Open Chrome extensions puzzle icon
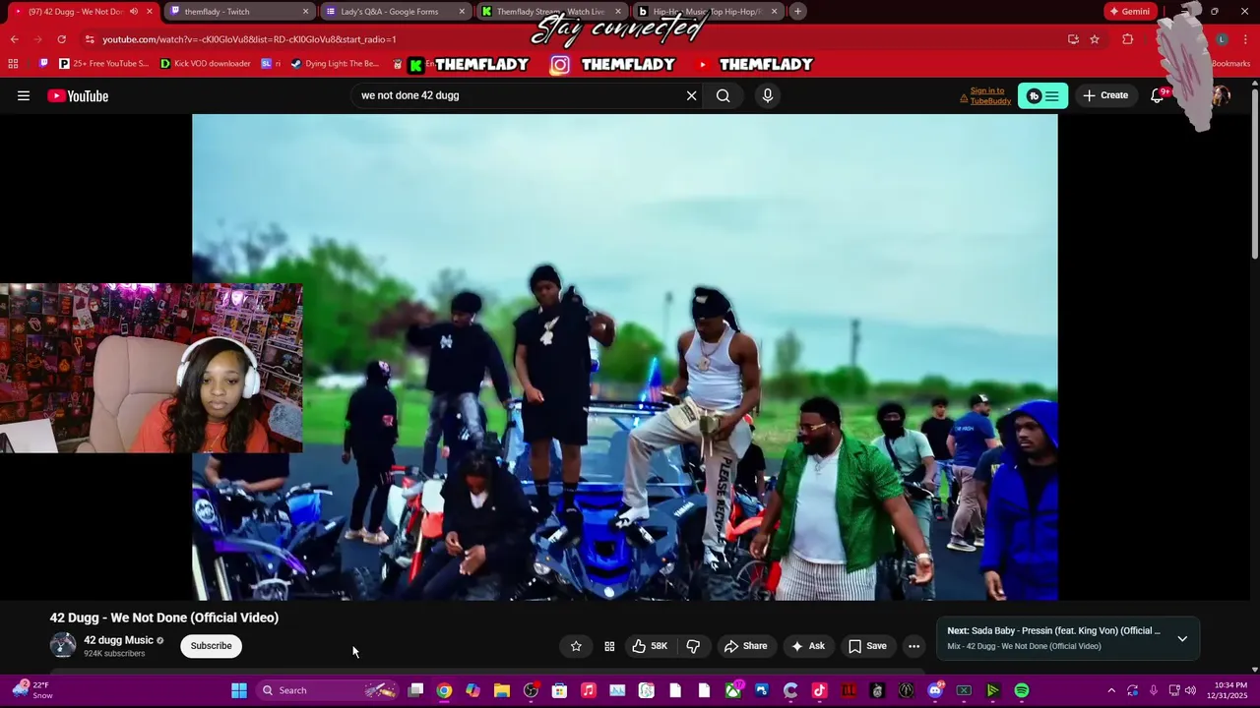This screenshot has width=1260, height=708. click(1128, 39)
